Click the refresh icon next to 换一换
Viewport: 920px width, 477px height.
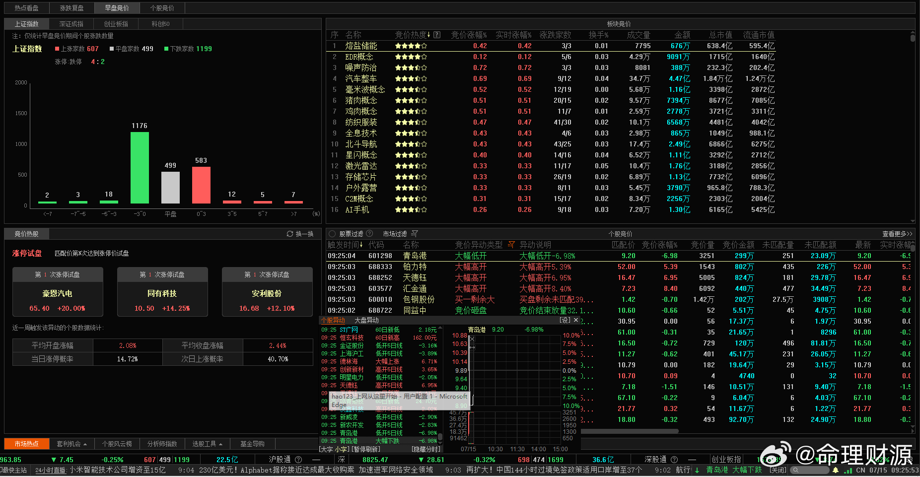coord(290,234)
